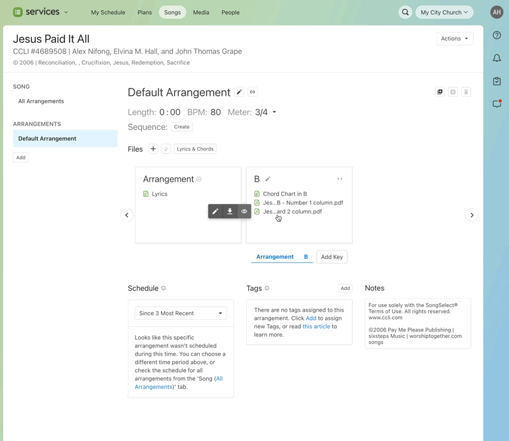Open the Actions dropdown menu
The width and height of the screenshot is (509, 441).
coord(454,39)
